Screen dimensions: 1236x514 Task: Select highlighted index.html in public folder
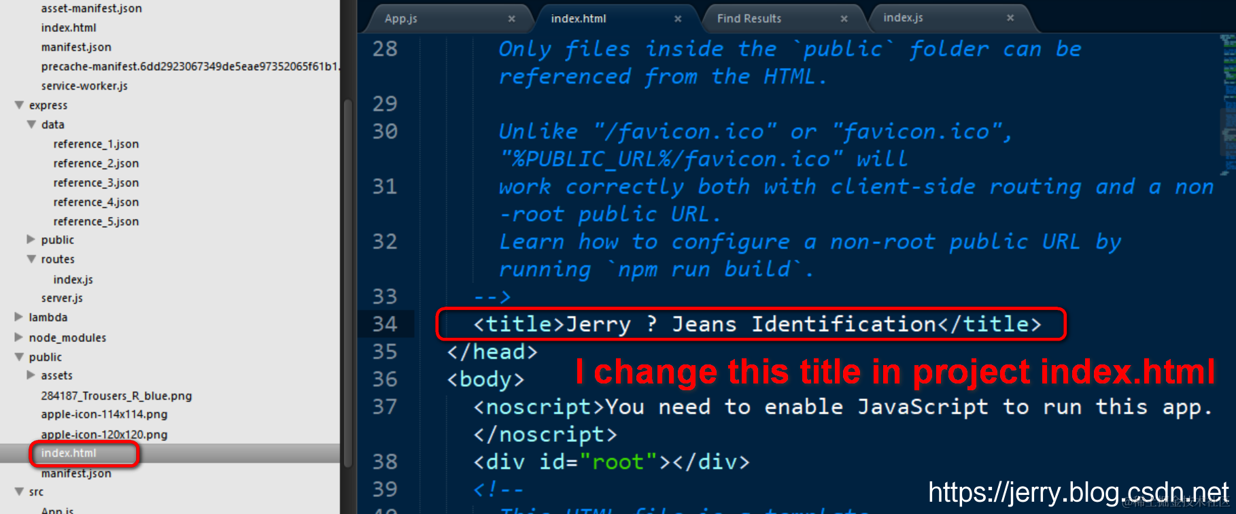tap(69, 453)
